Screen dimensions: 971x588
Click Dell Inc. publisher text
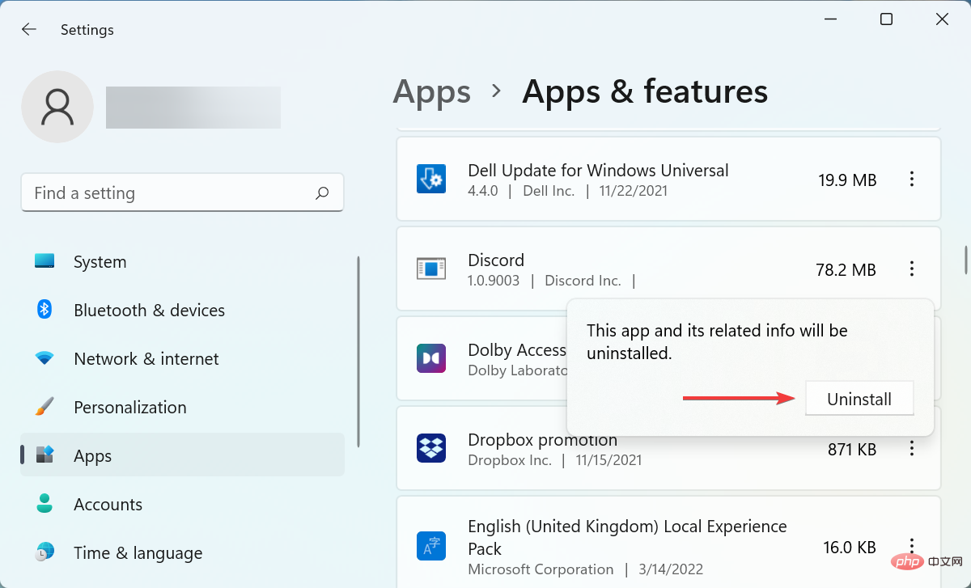(x=549, y=191)
